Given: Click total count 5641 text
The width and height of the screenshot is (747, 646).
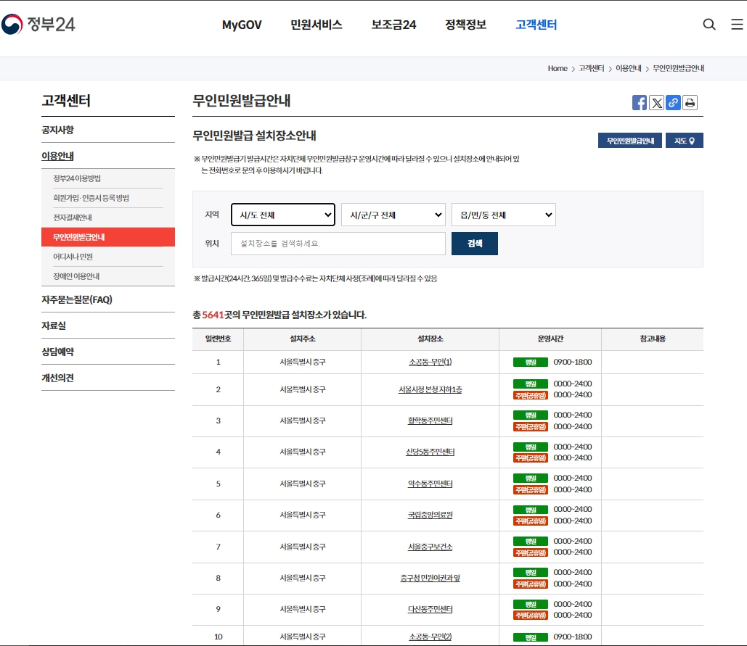Looking at the screenshot, I should [x=213, y=315].
